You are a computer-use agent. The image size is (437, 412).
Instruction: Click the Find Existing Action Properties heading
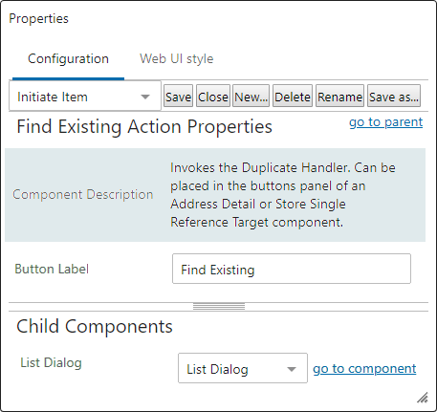coord(144,126)
